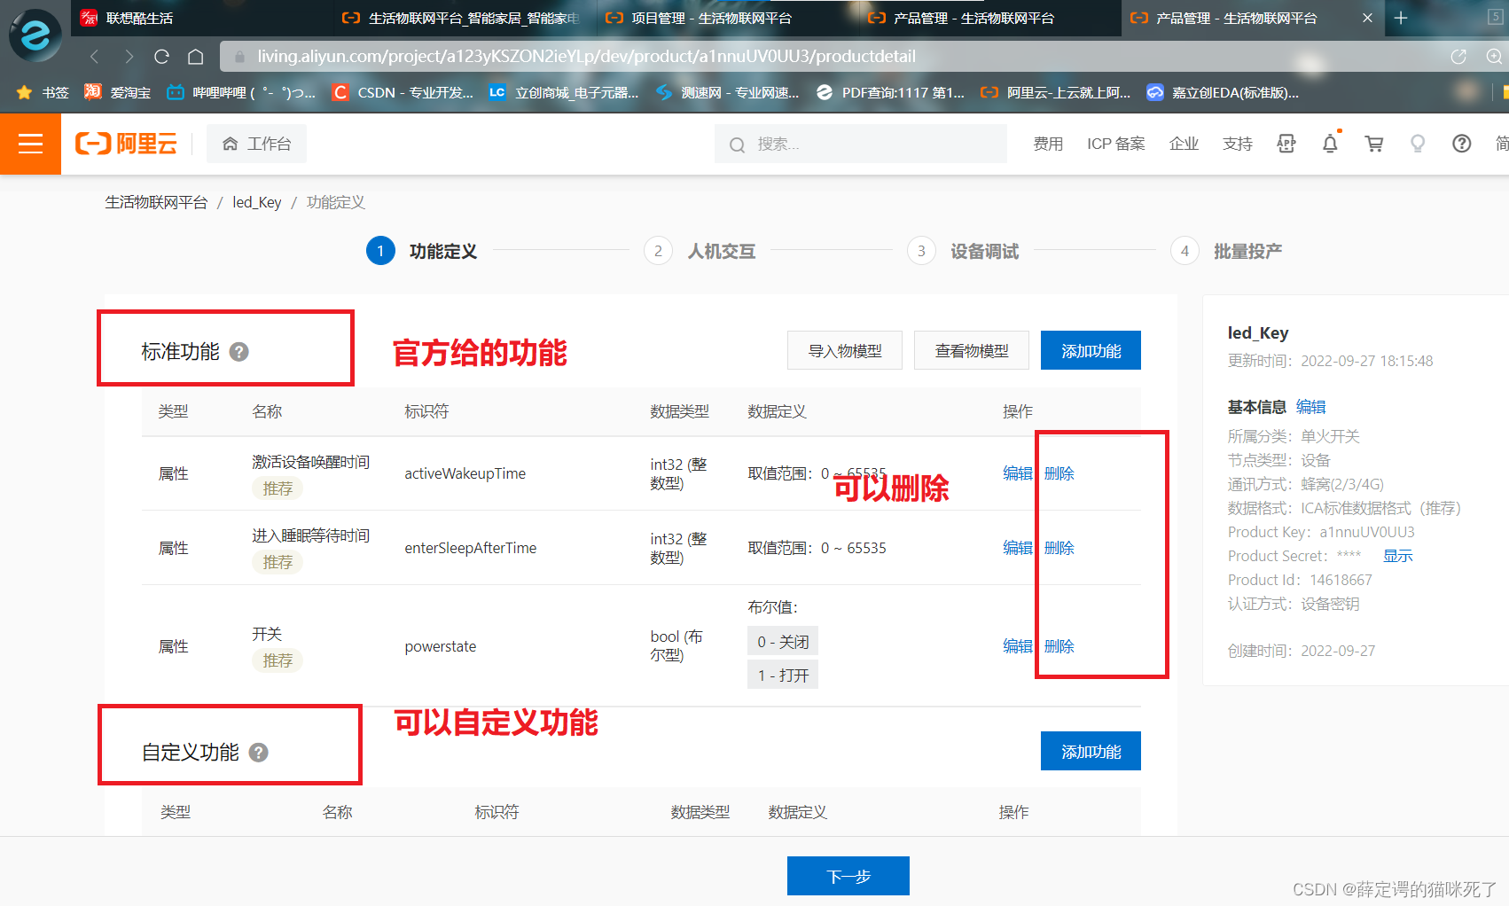Click help icon beside 自定义功能

click(x=259, y=753)
